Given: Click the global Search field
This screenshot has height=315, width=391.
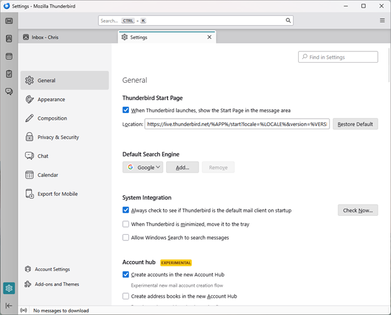Looking at the screenshot, I should (x=195, y=21).
